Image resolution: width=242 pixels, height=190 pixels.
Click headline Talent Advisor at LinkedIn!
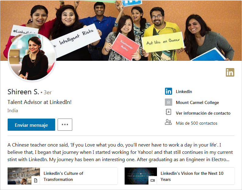(x=40, y=102)
